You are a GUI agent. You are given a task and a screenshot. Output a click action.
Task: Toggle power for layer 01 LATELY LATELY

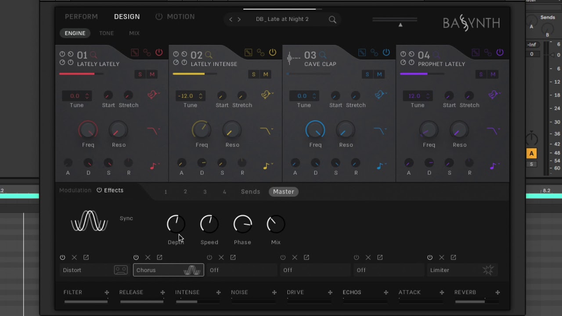(x=159, y=53)
